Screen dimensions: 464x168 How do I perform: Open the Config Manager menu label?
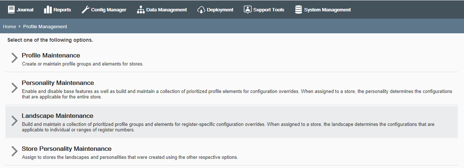click(109, 10)
